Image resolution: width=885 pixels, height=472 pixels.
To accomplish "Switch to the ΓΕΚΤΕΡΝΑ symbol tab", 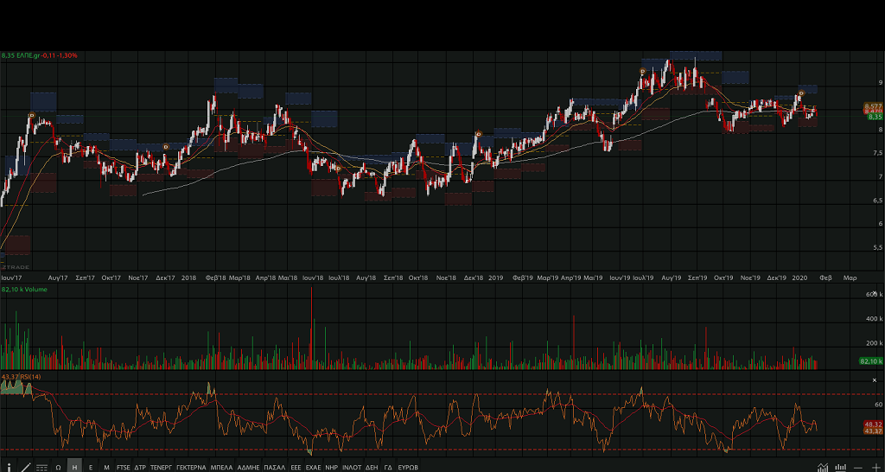I will pyautogui.click(x=191, y=466).
